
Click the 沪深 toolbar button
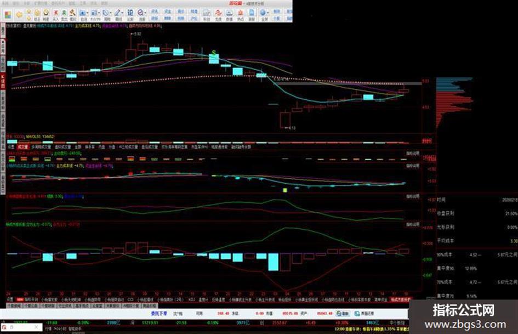click(194, 19)
